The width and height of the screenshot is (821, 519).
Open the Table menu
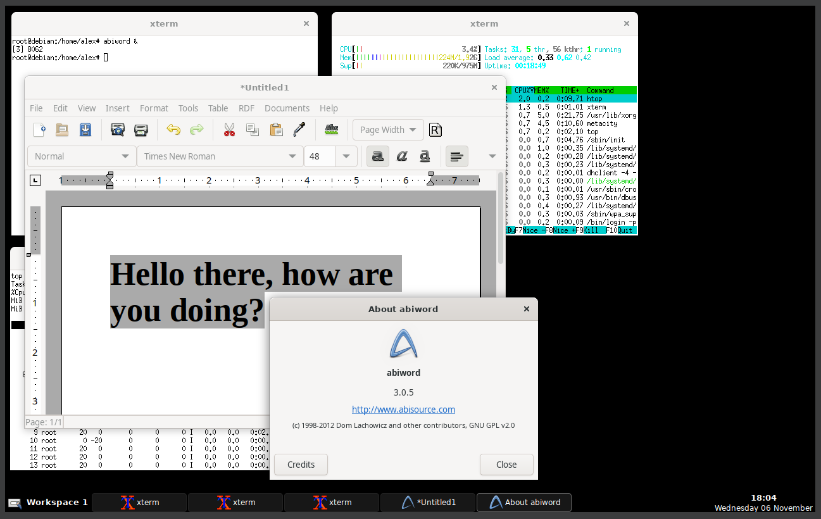coord(218,108)
